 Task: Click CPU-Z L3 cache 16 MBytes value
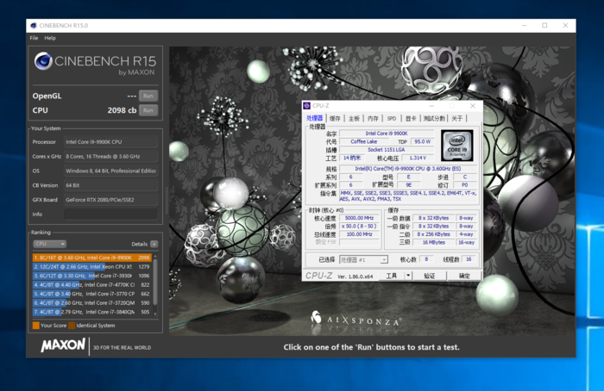434,243
